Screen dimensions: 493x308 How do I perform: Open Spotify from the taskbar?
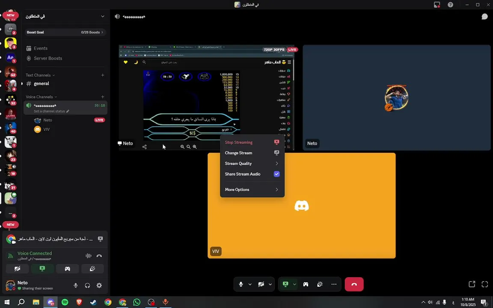click(65, 302)
